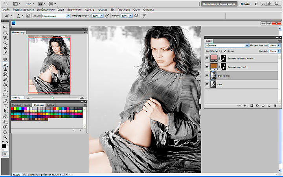283x177 pixels.
Task: Click the 'Основная рабочая среда' workspace button
Action: 219,4
